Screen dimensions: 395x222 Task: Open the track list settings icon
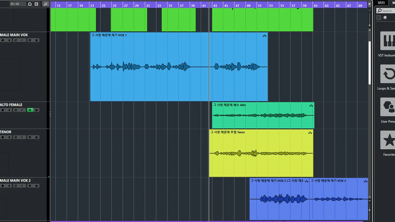[x=36, y=4]
